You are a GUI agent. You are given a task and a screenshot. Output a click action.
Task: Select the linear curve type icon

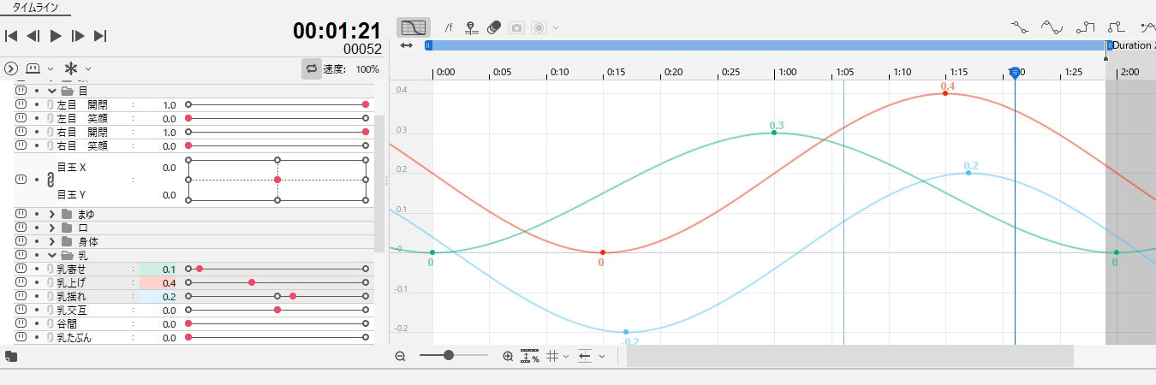(x=1018, y=27)
